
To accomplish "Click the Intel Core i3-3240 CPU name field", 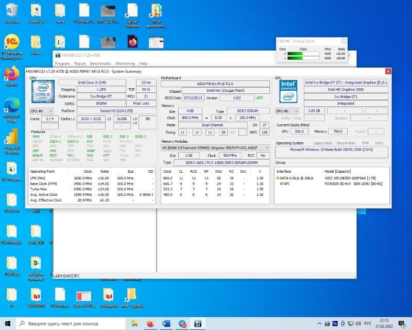I will coord(92,82).
